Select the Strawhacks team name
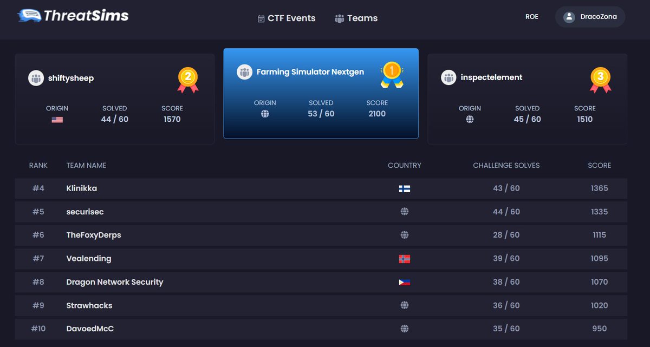This screenshot has width=650, height=347. (x=89, y=305)
